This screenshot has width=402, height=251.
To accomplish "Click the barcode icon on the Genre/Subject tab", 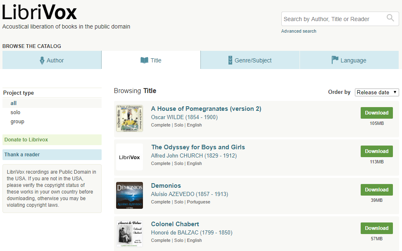I will click(x=230, y=60).
